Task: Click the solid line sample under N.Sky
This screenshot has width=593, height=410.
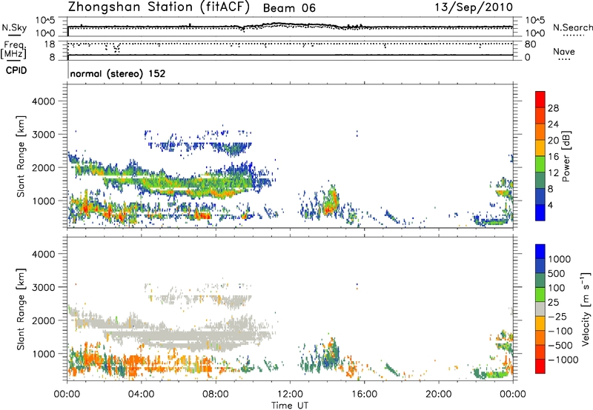Action: (x=14, y=35)
